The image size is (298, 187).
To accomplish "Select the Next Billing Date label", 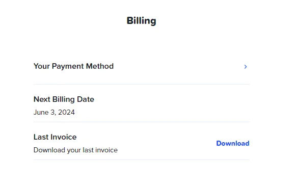I will 64,99.
